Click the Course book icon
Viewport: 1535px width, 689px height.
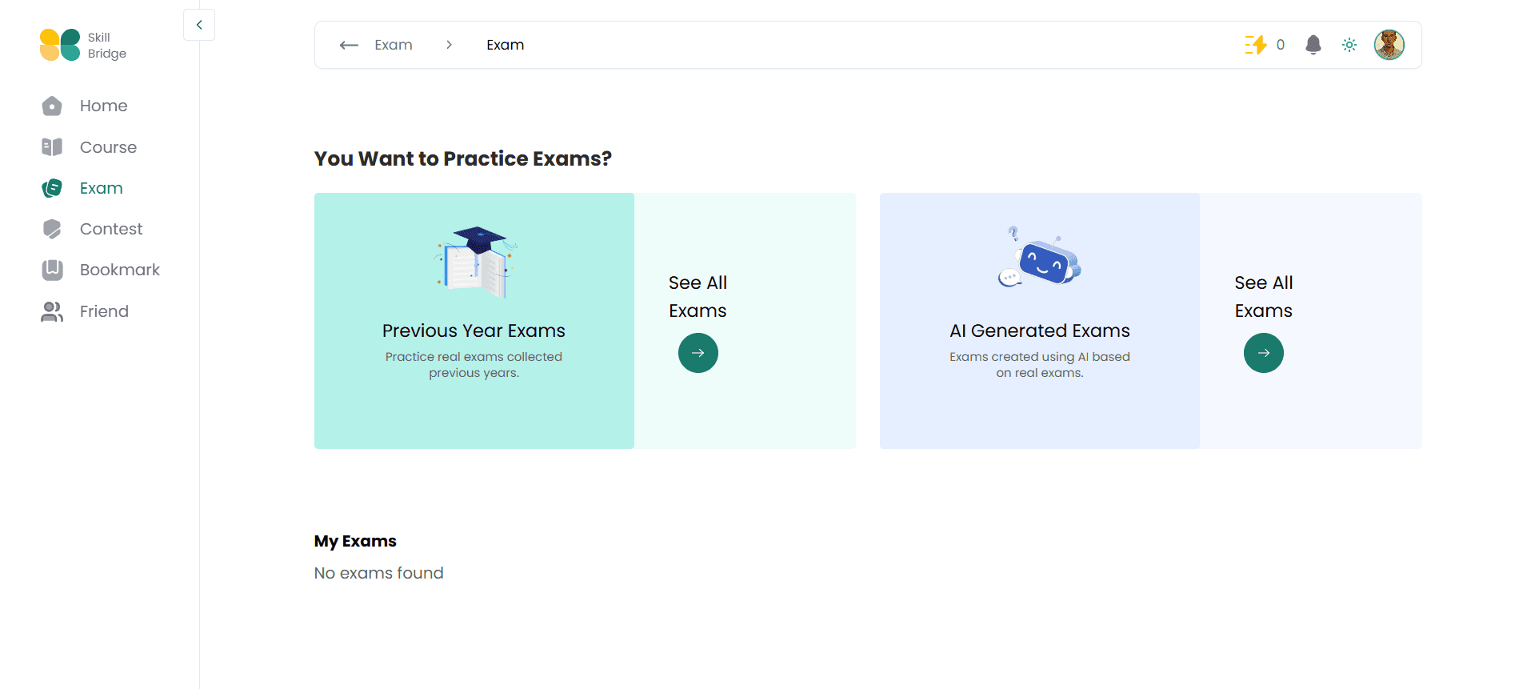(52, 147)
